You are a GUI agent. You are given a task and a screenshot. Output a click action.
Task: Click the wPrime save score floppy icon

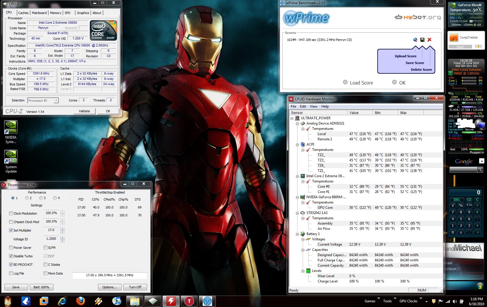click(422, 40)
